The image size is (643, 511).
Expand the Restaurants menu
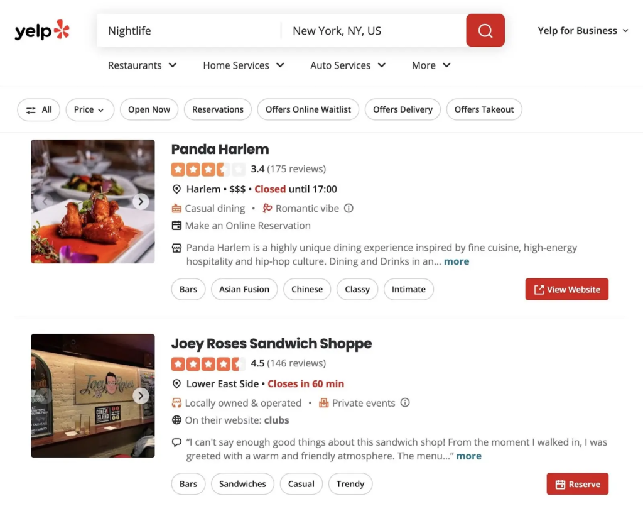[x=143, y=65]
